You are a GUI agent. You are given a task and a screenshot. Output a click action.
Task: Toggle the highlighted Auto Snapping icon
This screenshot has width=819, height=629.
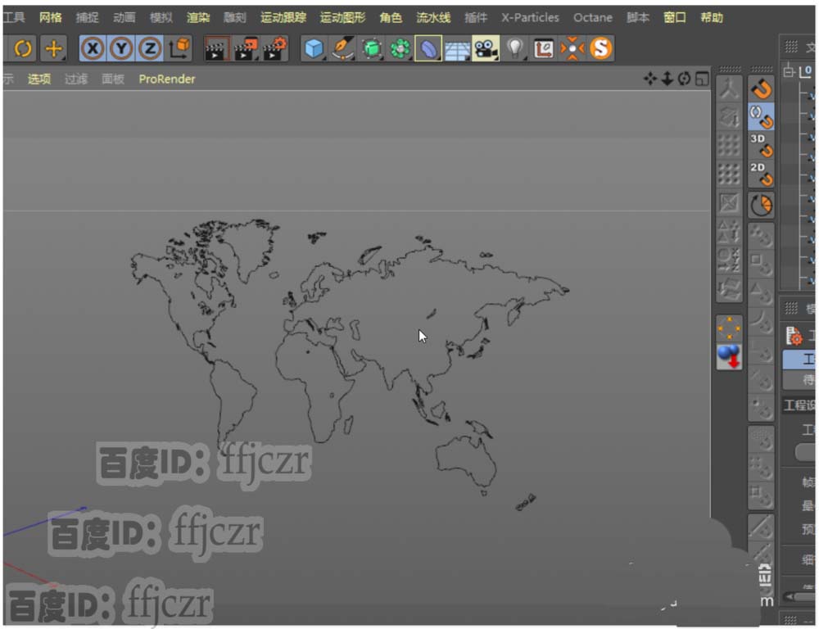tap(761, 116)
